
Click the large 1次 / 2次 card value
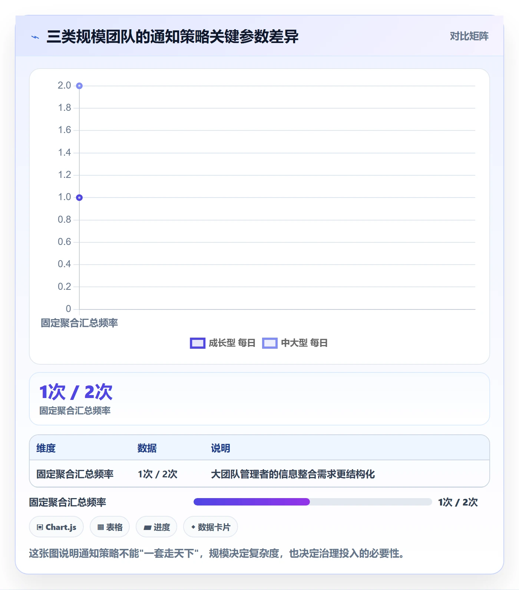(76, 392)
